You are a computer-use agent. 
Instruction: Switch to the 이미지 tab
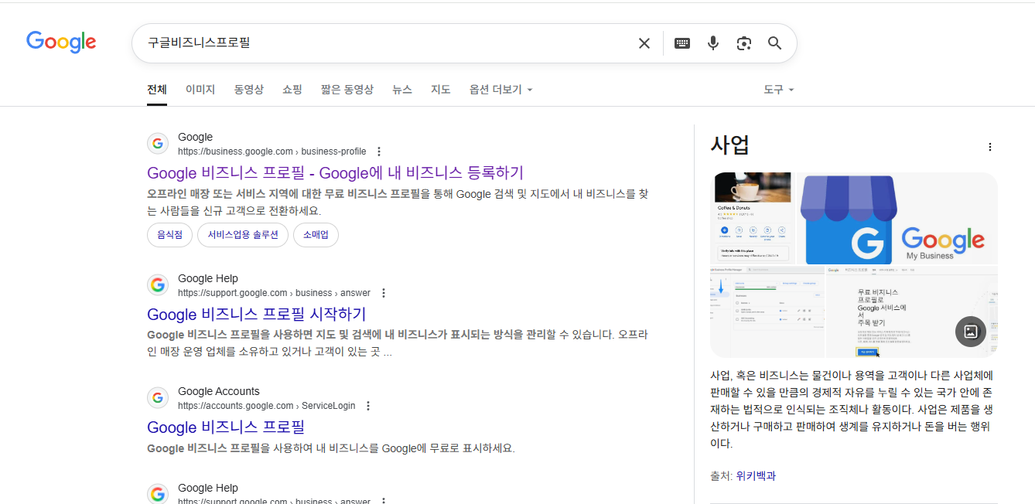[200, 90]
